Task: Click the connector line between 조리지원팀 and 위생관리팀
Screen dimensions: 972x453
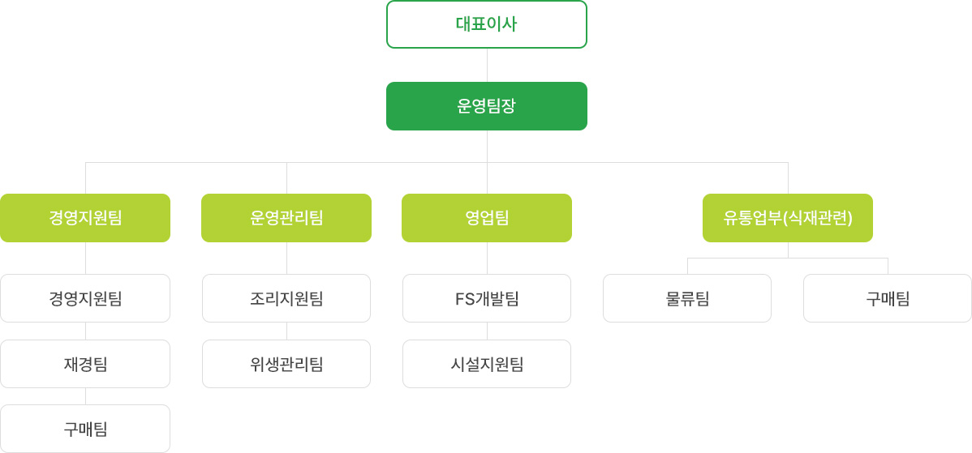Action: 286,331
